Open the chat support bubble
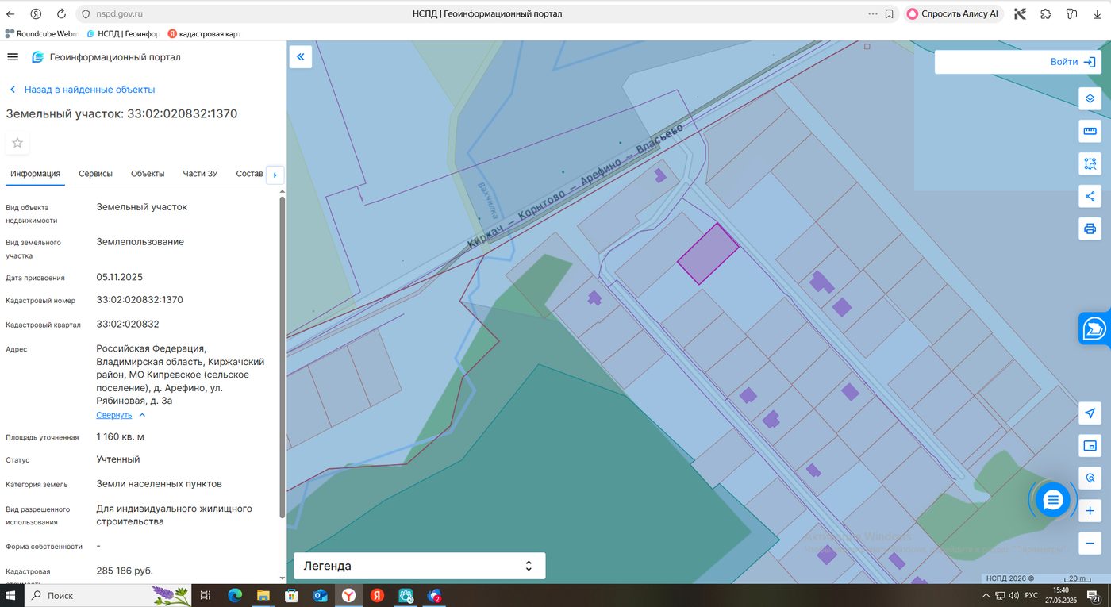1111x607 pixels. (1052, 500)
